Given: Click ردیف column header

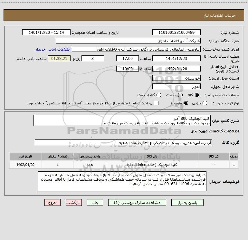Looking at the screenshot, I should pos(234,156).
